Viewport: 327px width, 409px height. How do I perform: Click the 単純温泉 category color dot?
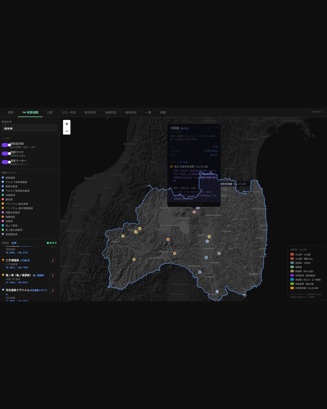coord(3,177)
